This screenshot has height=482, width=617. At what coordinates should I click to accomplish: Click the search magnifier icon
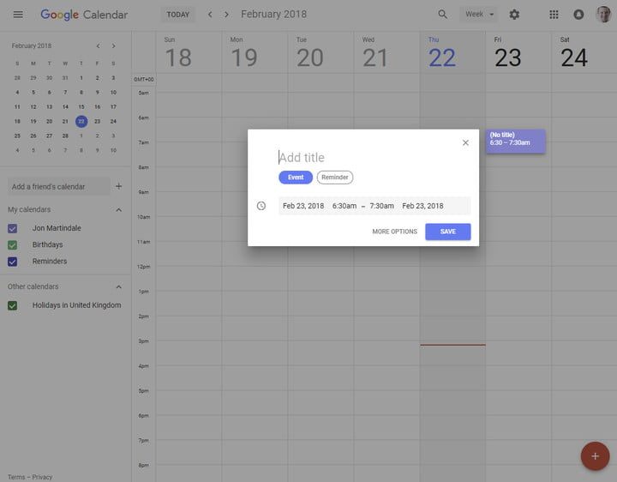(x=443, y=15)
